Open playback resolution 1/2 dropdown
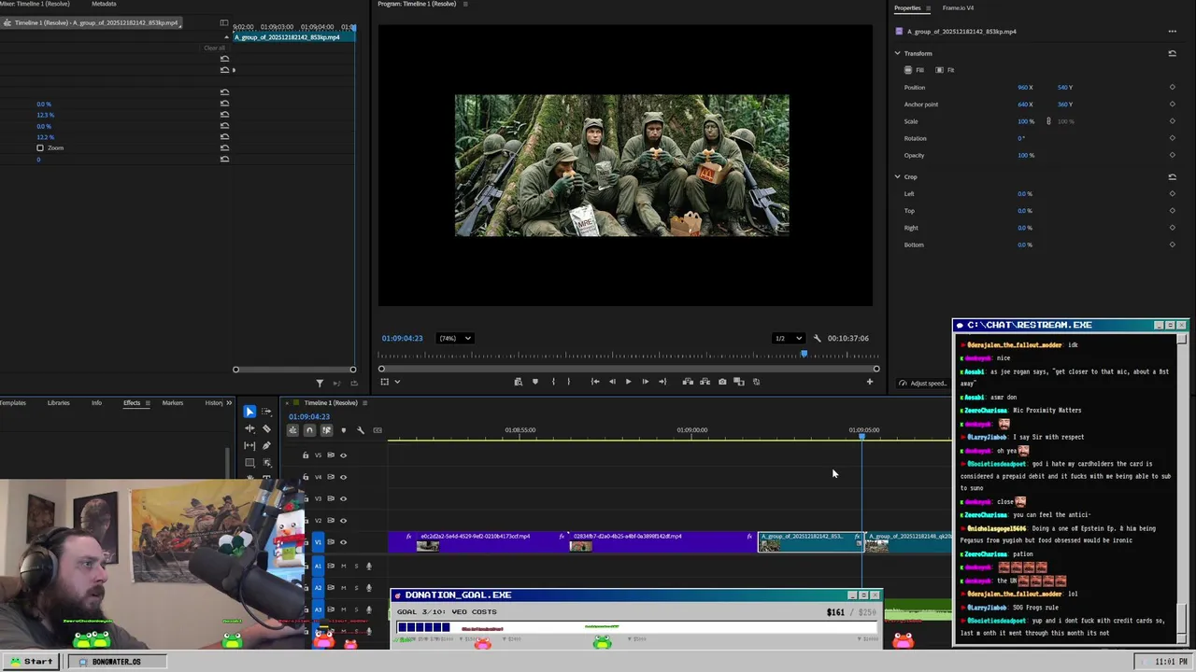Viewport: 1196px width, 672px height. [x=788, y=338]
